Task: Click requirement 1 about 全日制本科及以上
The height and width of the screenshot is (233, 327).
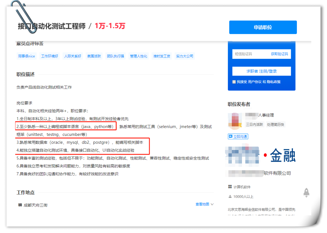Action: click(72, 119)
